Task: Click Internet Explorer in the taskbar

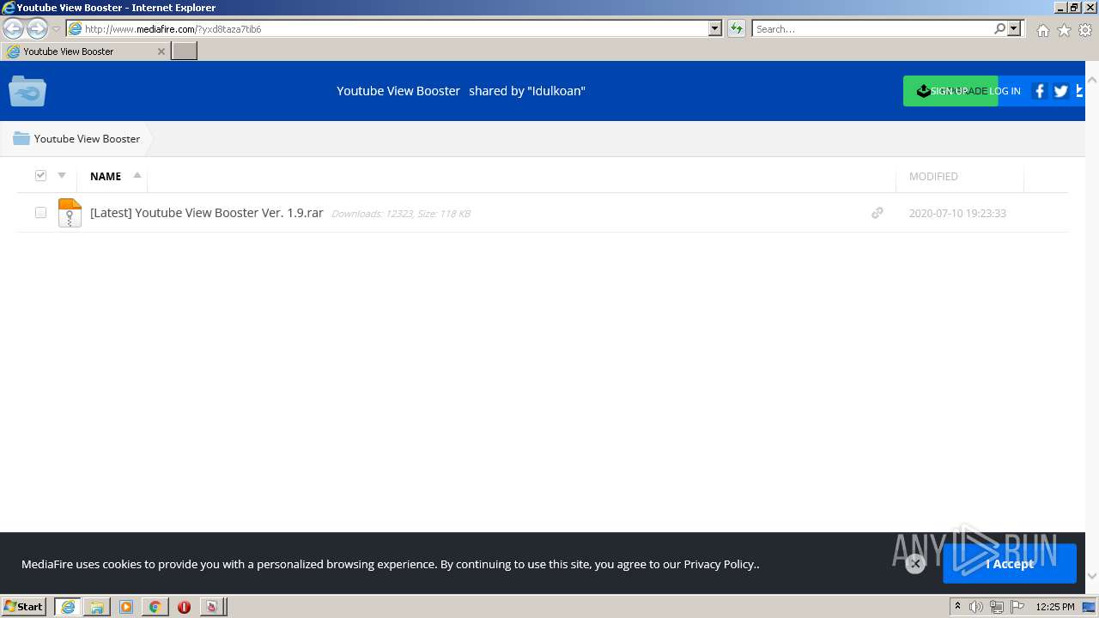Action: [68, 607]
